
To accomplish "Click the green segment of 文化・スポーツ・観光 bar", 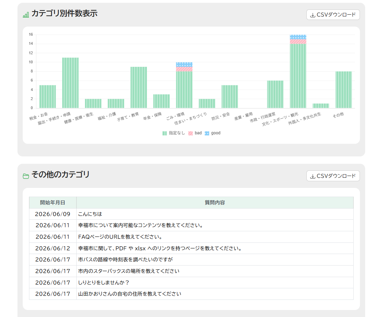I will [x=298, y=76].
